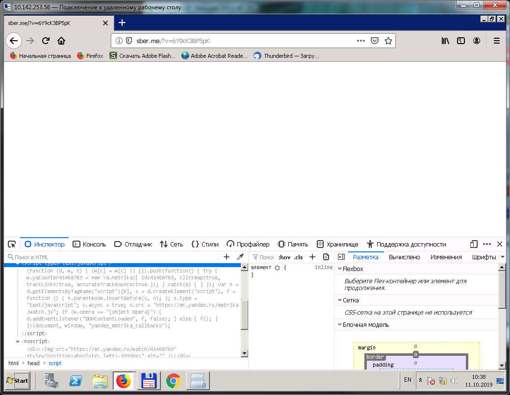Open tracking protection shield icon
Screen dimensions: 510x395
point(129,41)
